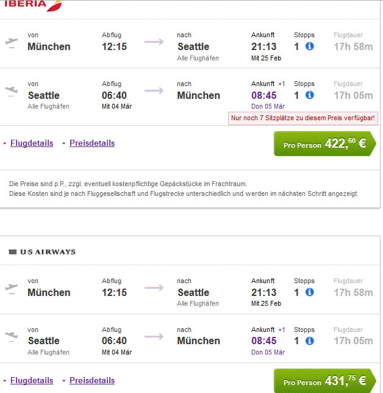This screenshot has width=383, height=393.
Task: Click the US Airways logo
Action: tap(42, 251)
